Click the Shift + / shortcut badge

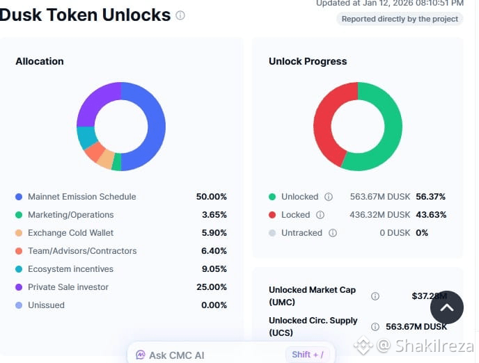308,355
